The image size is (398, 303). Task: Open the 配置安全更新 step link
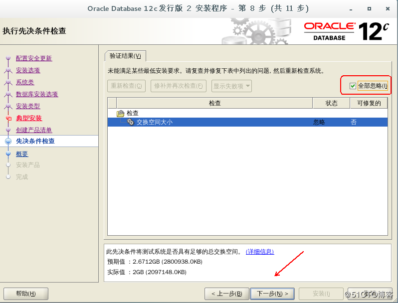coord(34,58)
